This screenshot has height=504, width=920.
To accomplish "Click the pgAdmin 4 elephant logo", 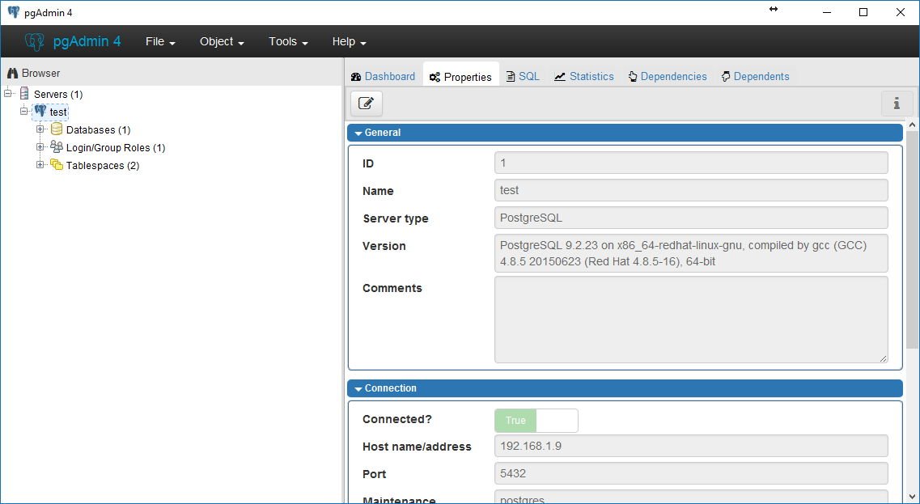I will (x=34, y=41).
